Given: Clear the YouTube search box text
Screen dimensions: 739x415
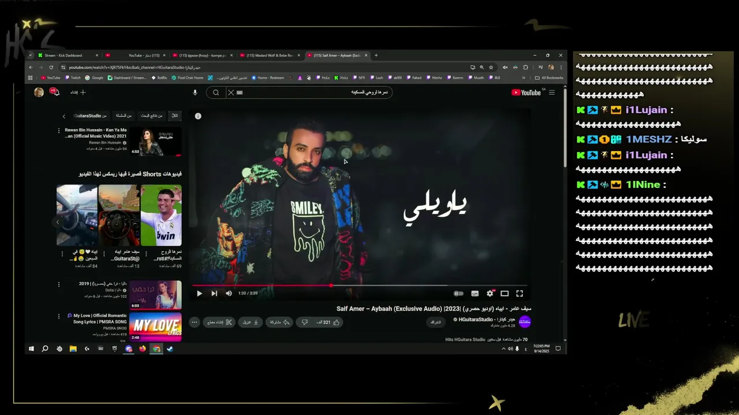Looking at the screenshot, I should [x=231, y=92].
